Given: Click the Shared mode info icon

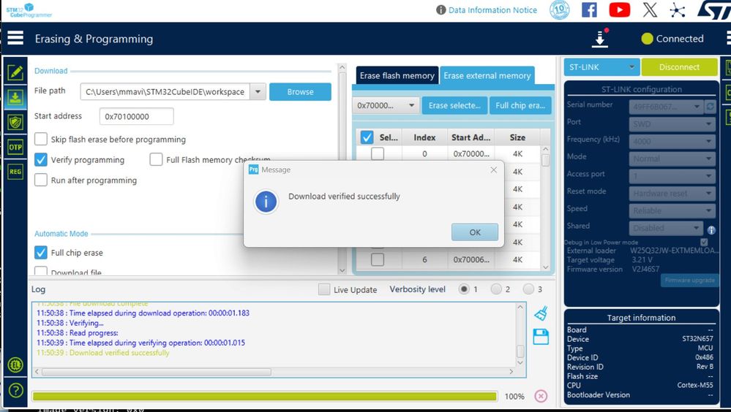Looking at the screenshot, I should (711, 230).
